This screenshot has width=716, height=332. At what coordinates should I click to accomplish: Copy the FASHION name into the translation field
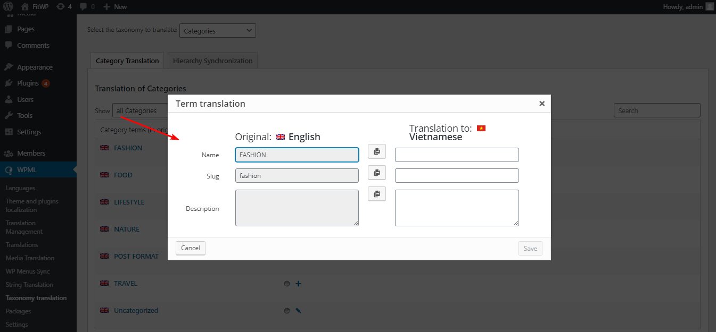[x=376, y=151]
